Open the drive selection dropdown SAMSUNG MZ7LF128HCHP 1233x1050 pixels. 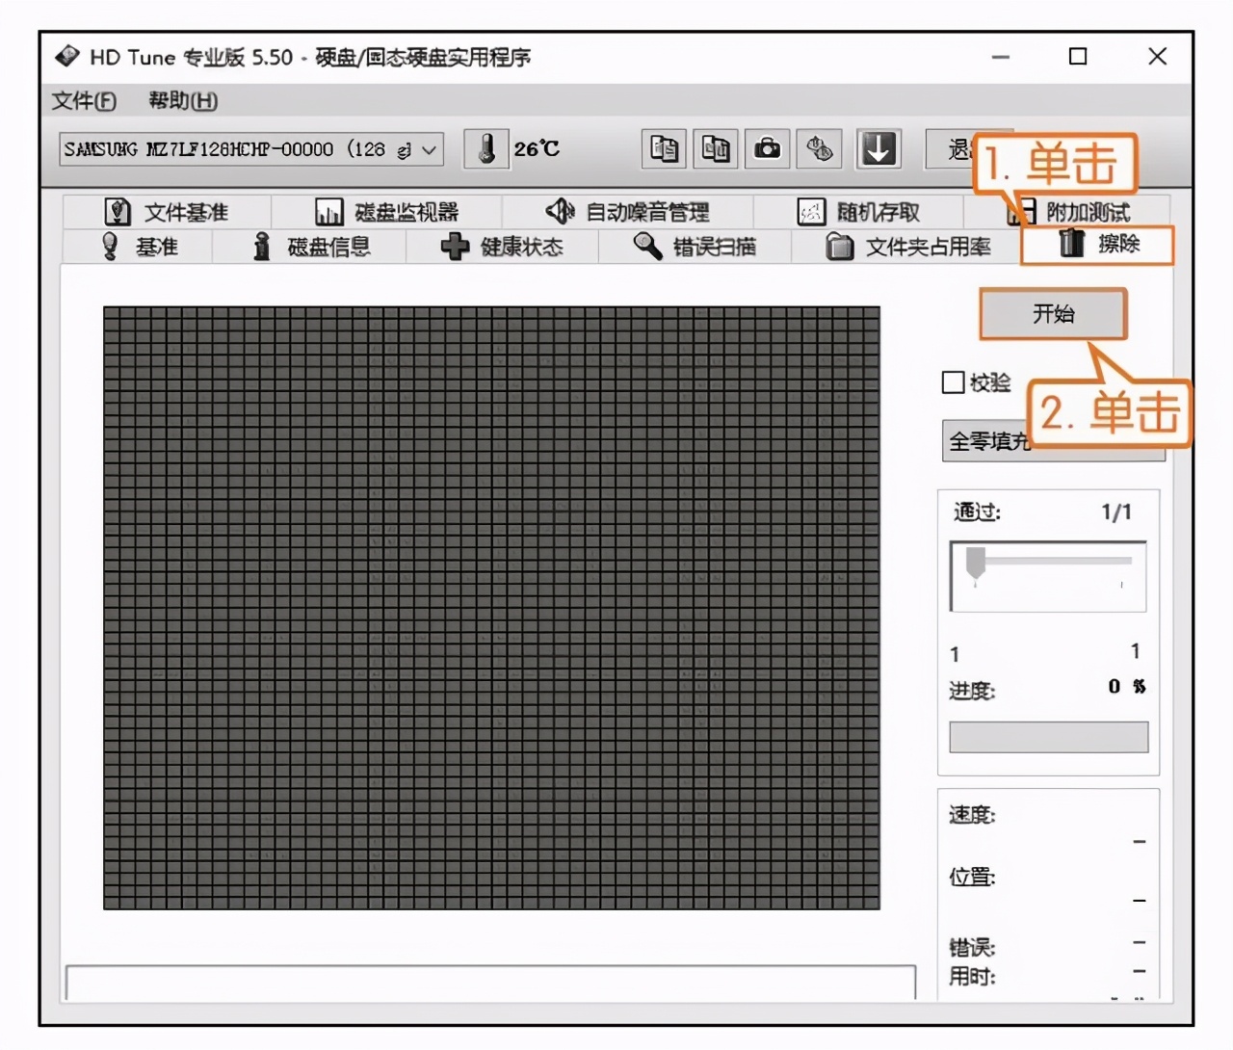click(x=251, y=149)
